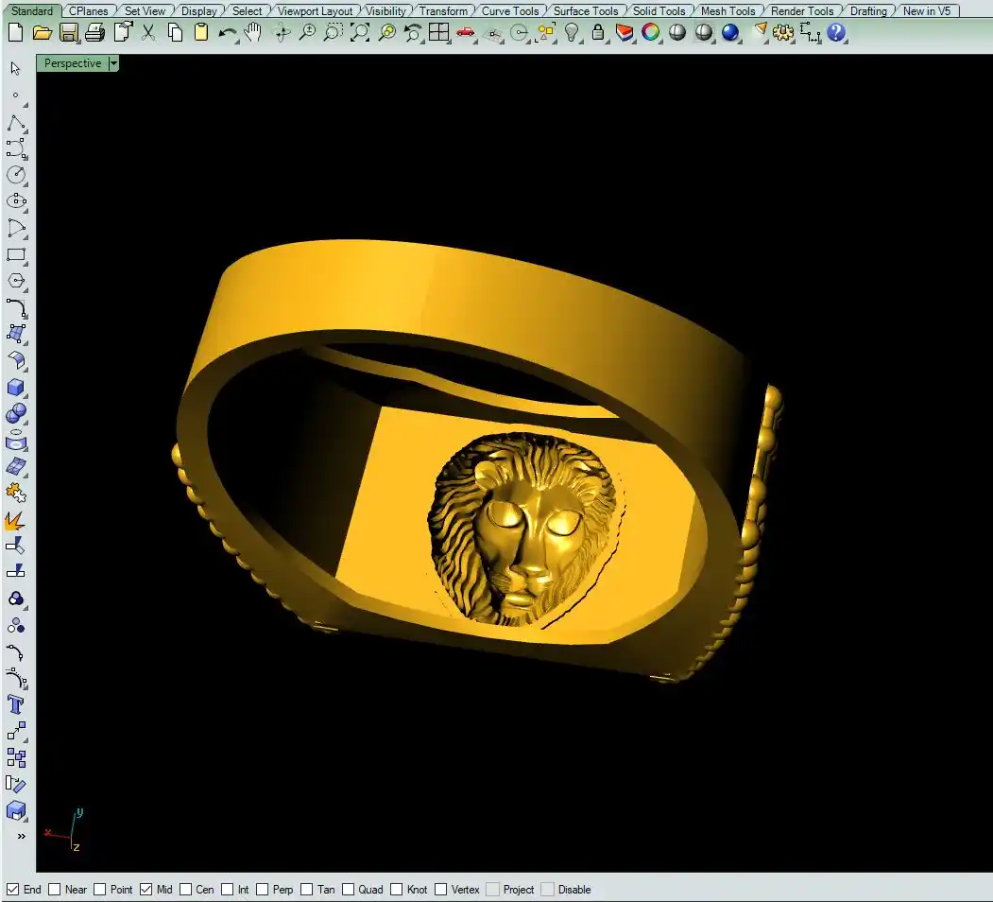Click the Save file icon

tap(68, 33)
